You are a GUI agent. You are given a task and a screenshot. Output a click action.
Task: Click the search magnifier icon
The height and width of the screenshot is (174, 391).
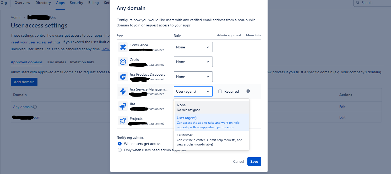pos(357,3)
